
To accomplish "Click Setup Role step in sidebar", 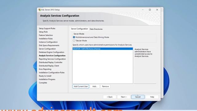I will click(x=43, y=32).
